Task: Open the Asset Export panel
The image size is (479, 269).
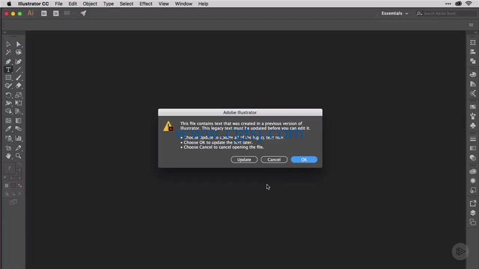Action: (473, 203)
